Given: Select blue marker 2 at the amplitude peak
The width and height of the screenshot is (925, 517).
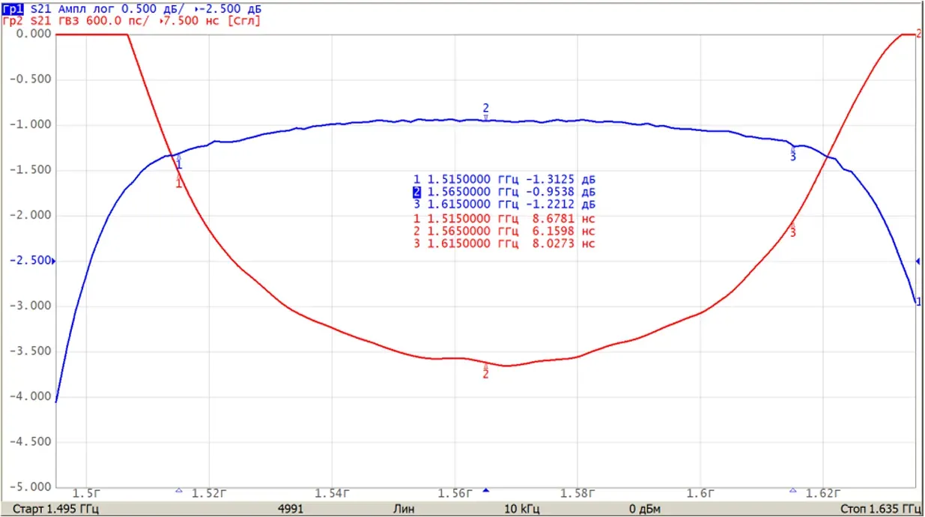Looking at the screenshot, I should click(x=485, y=112).
